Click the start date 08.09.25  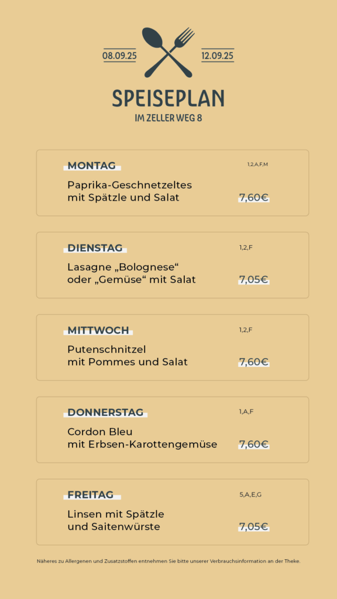[119, 56]
